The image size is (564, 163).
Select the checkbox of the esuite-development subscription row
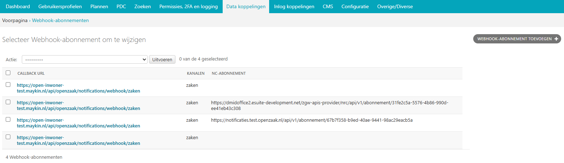coord(8,102)
